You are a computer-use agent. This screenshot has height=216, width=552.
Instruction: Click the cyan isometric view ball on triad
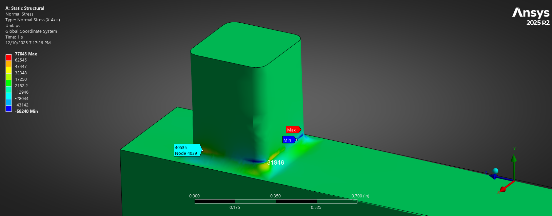495,171
